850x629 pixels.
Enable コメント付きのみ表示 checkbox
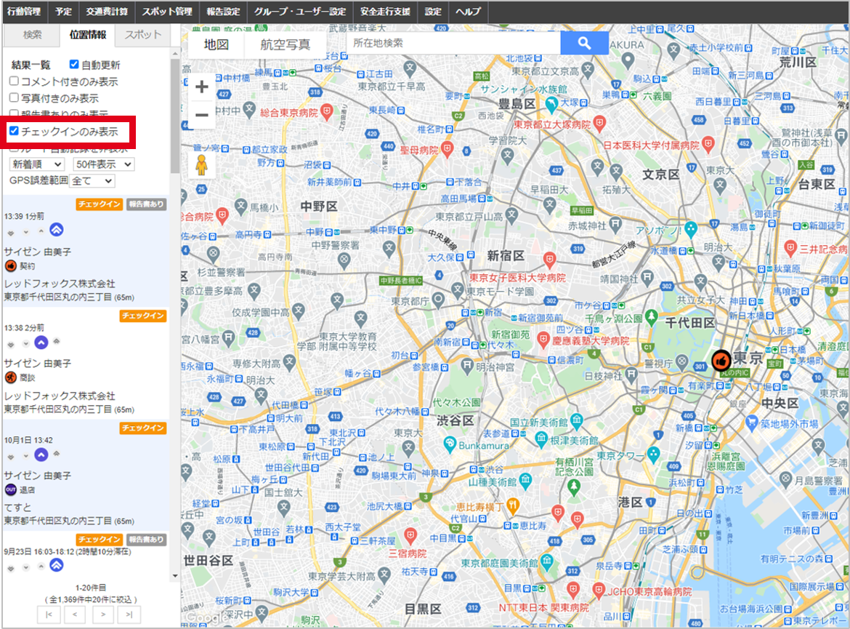coord(14,81)
